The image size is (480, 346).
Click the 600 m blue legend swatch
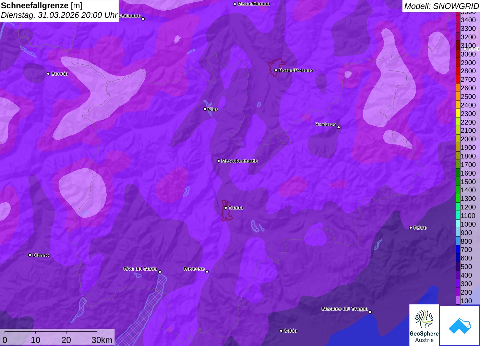(458, 258)
